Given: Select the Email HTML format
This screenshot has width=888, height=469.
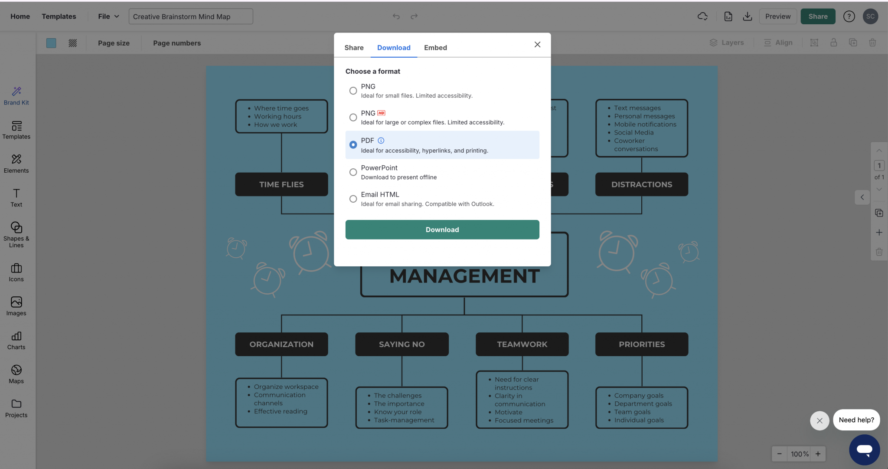Looking at the screenshot, I should 353,199.
